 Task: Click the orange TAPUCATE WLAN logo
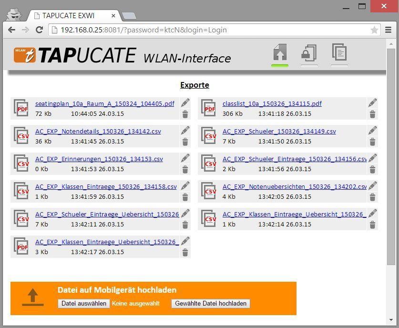pyautogui.click(x=24, y=55)
